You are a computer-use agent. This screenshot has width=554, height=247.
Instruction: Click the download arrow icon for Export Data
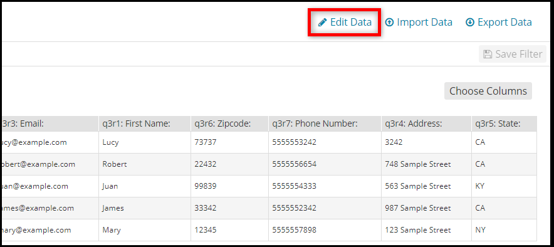pos(469,23)
